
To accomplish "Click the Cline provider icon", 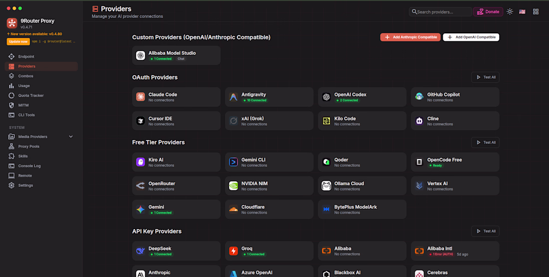I will click(x=419, y=121).
